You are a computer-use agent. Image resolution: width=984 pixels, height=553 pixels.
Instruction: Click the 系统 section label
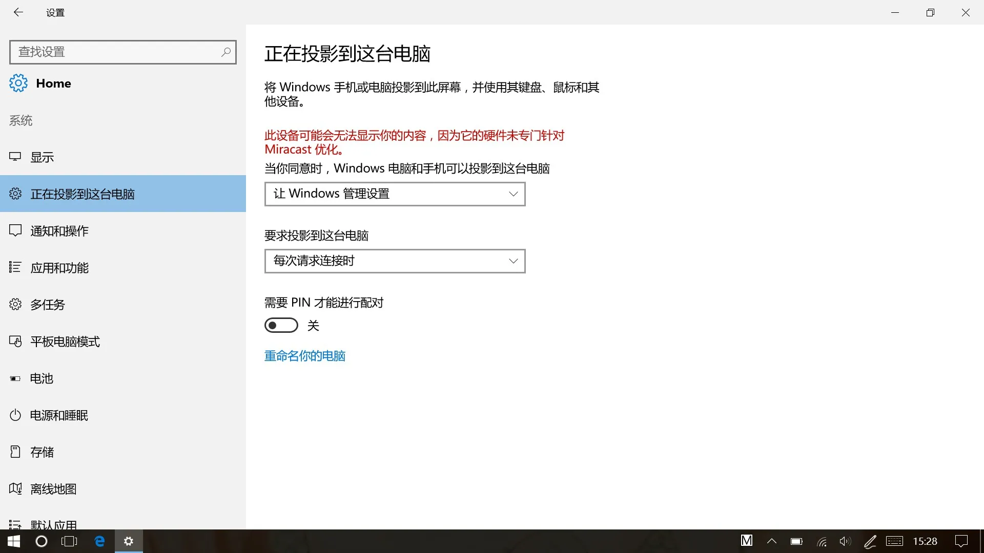21,120
